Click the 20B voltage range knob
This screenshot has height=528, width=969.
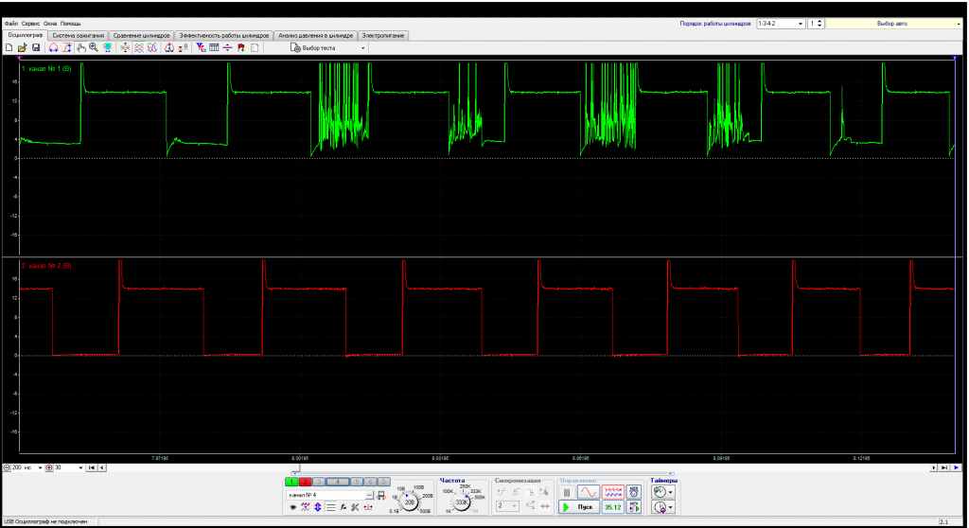point(410,502)
